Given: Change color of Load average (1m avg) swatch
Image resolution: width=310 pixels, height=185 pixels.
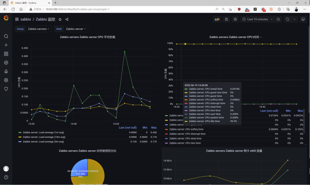Looking at the screenshot, I should (20, 132).
